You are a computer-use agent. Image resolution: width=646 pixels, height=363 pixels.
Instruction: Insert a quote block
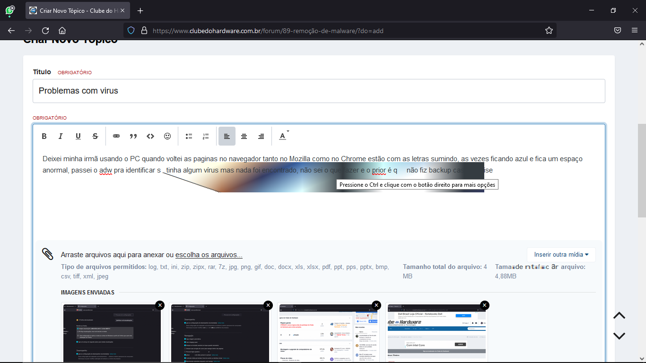tap(133, 136)
